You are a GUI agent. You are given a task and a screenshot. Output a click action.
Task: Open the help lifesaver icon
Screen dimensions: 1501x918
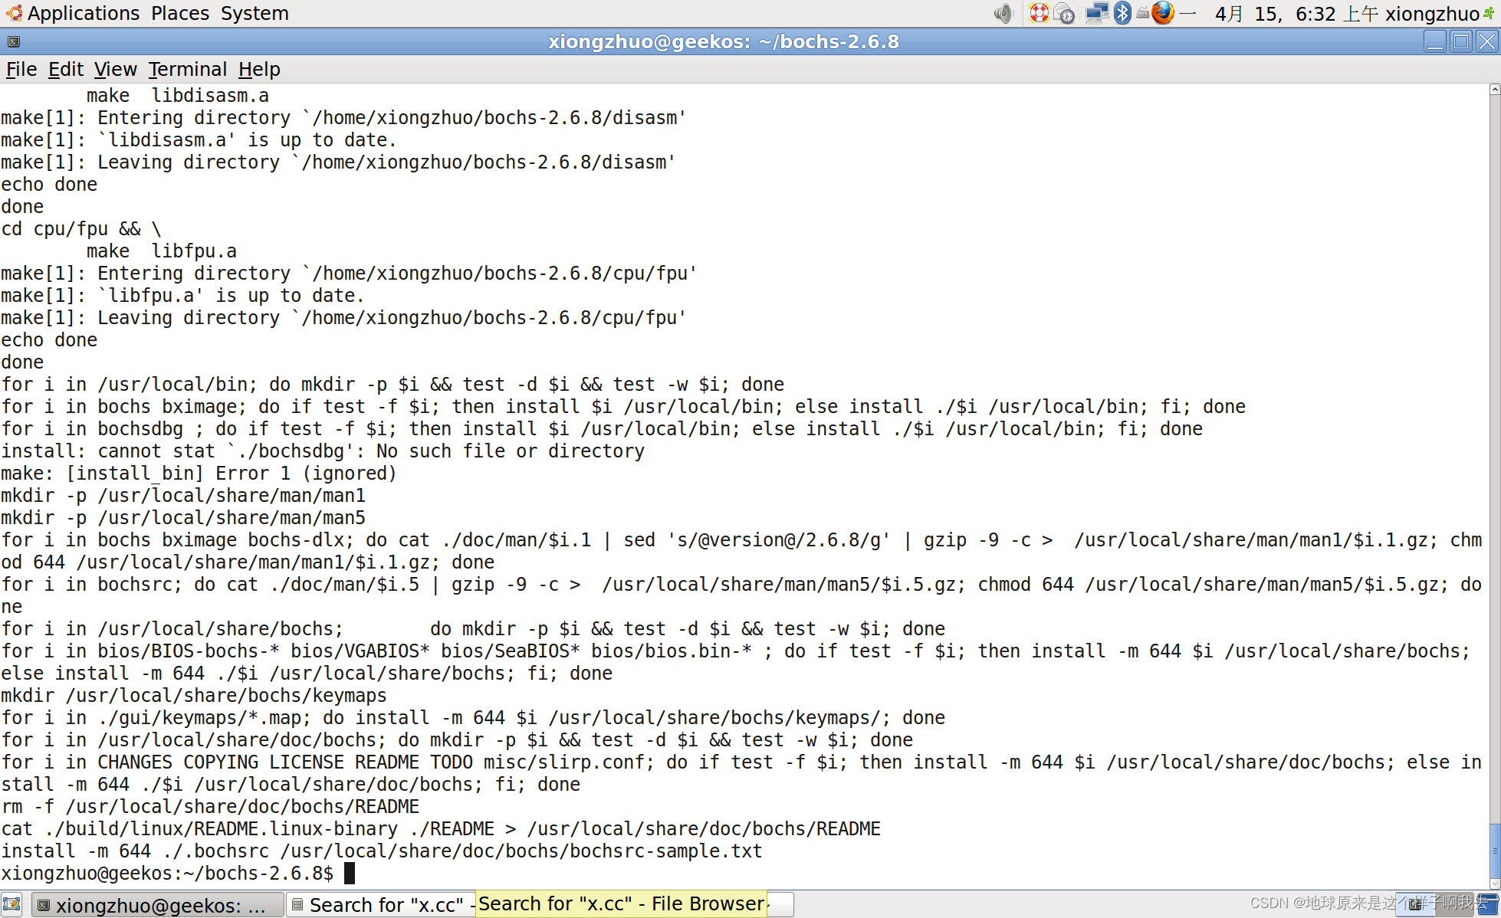(x=1039, y=13)
